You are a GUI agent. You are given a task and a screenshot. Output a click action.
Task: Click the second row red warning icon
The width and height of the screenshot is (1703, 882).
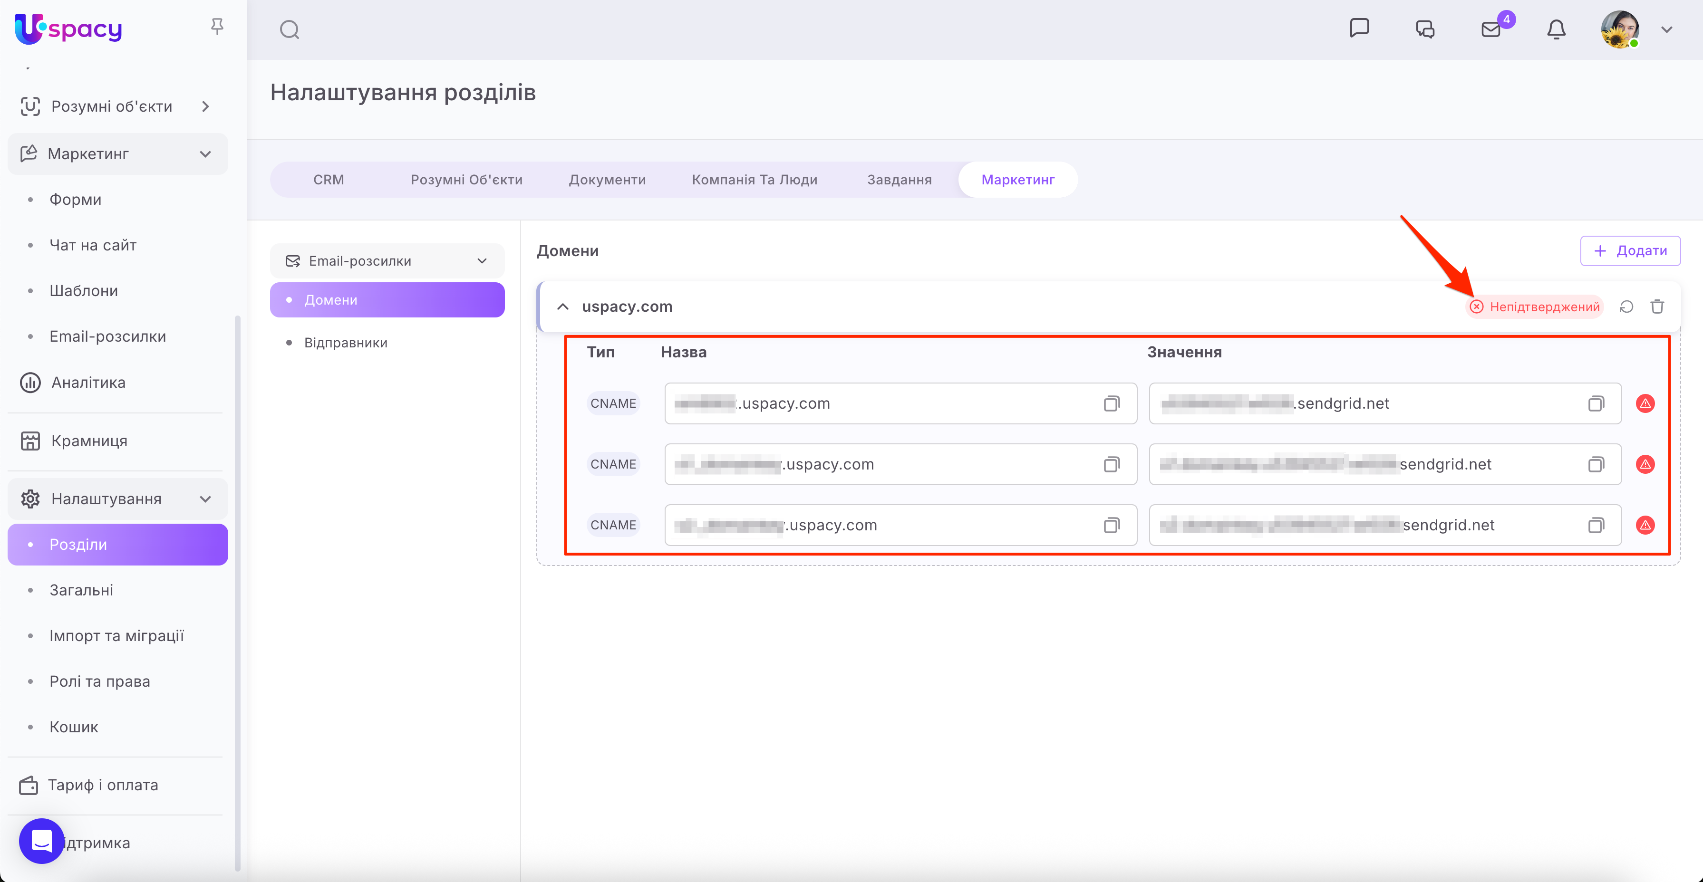1645,464
